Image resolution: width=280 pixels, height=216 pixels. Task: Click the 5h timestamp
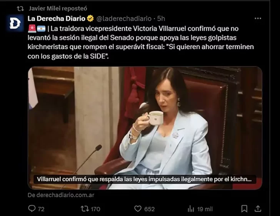pyautogui.click(x=161, y=18)
